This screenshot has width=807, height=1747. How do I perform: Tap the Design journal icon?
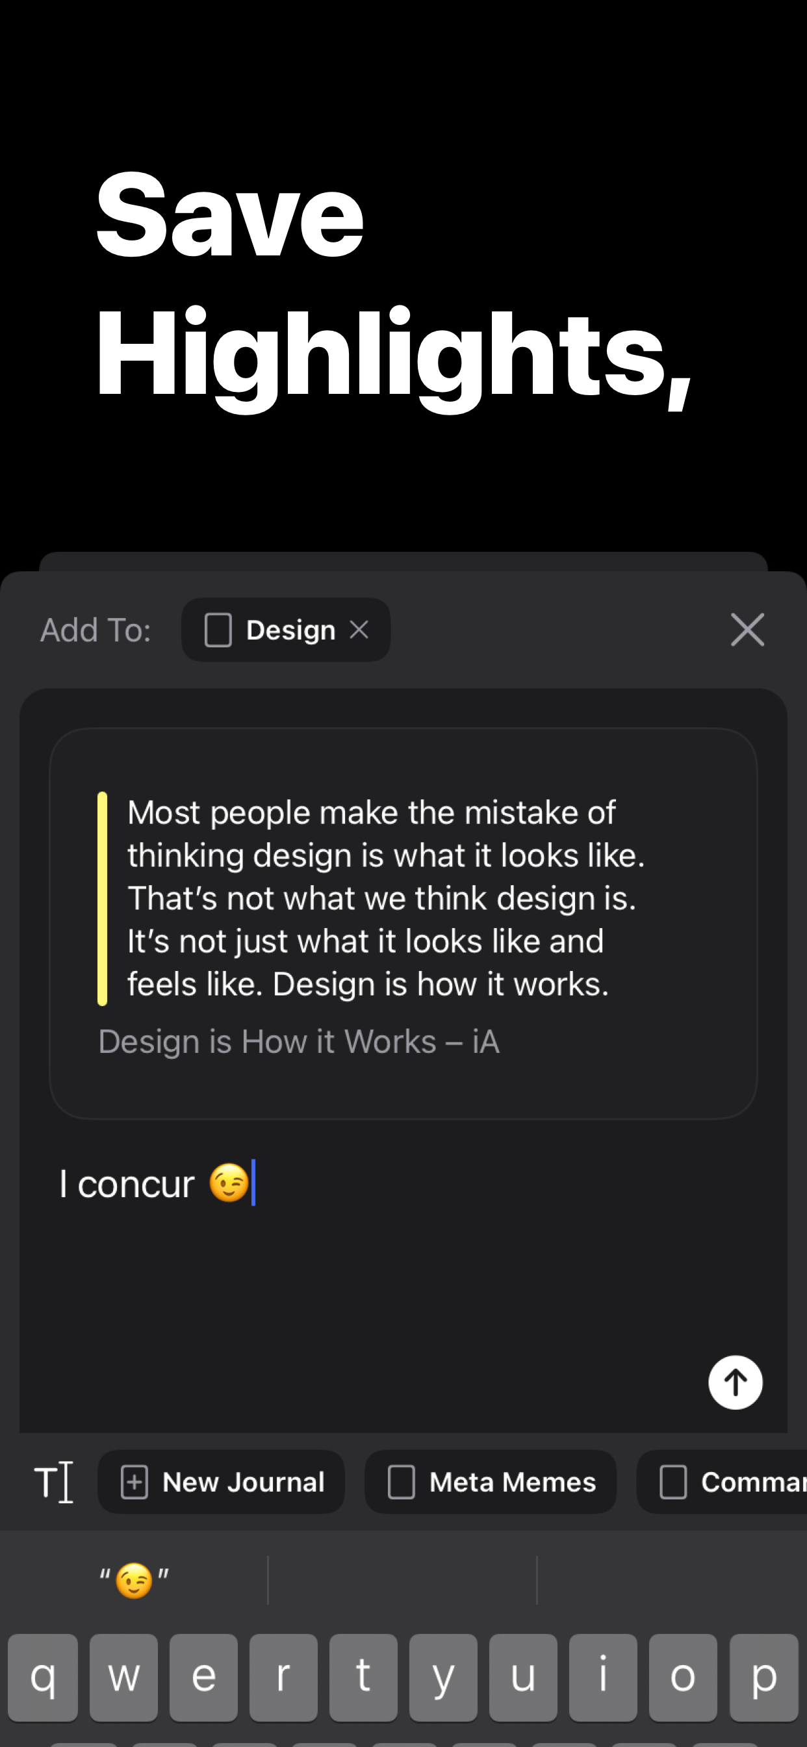[218, 630]
